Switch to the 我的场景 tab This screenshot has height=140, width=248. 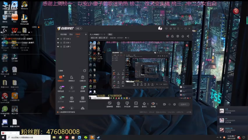point(64,35)
